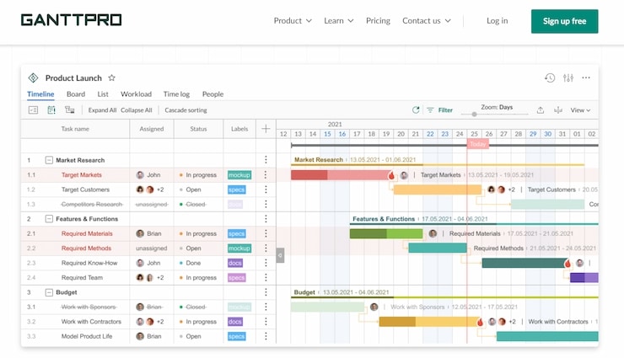Collapse the Budget task group
This screenshot has height=358, width=624.
49,292
